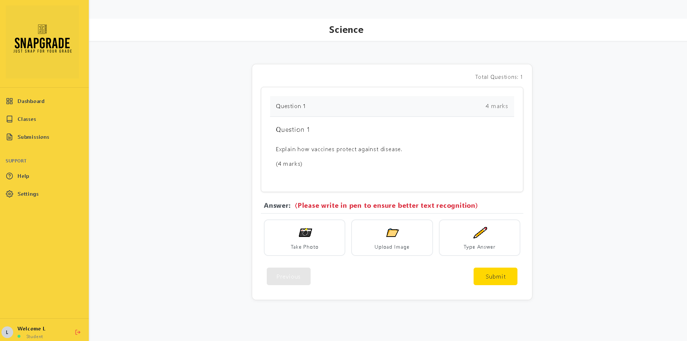The image size is (687, 341).
Task: Open Settings via the gear icon
Action: point(10,194)
